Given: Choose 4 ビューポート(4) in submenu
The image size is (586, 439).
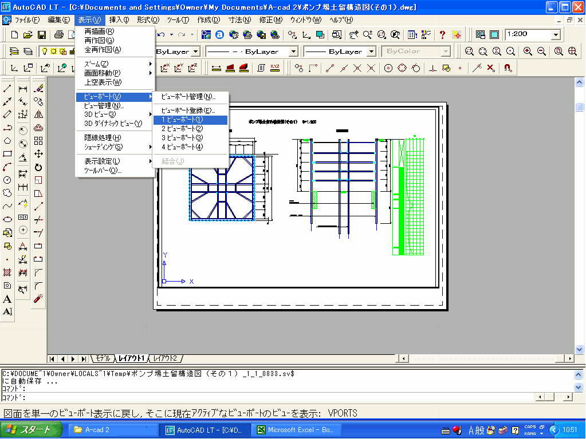Looking at the screenshot, I should [x=191, y=147].
